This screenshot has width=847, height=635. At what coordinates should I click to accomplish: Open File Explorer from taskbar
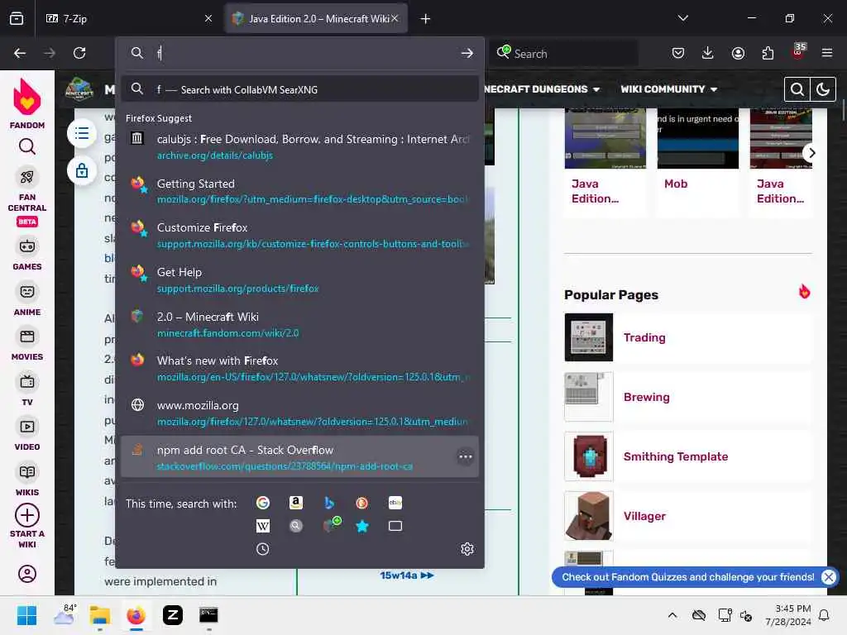pyautogui.click(x=100, y=615)
